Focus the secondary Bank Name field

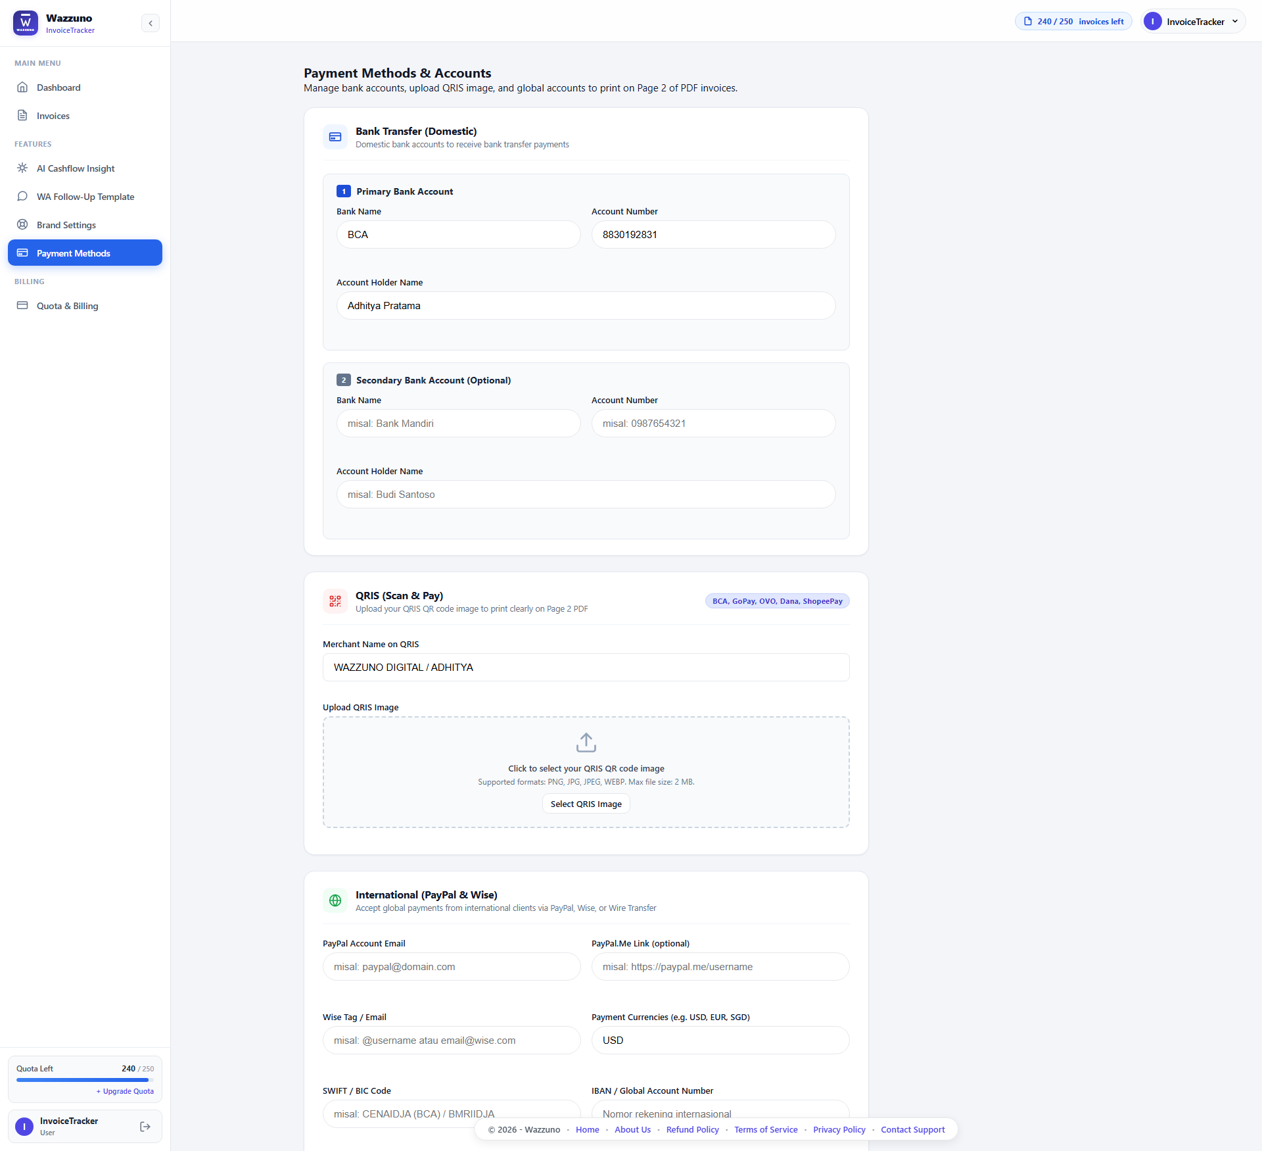458,424
